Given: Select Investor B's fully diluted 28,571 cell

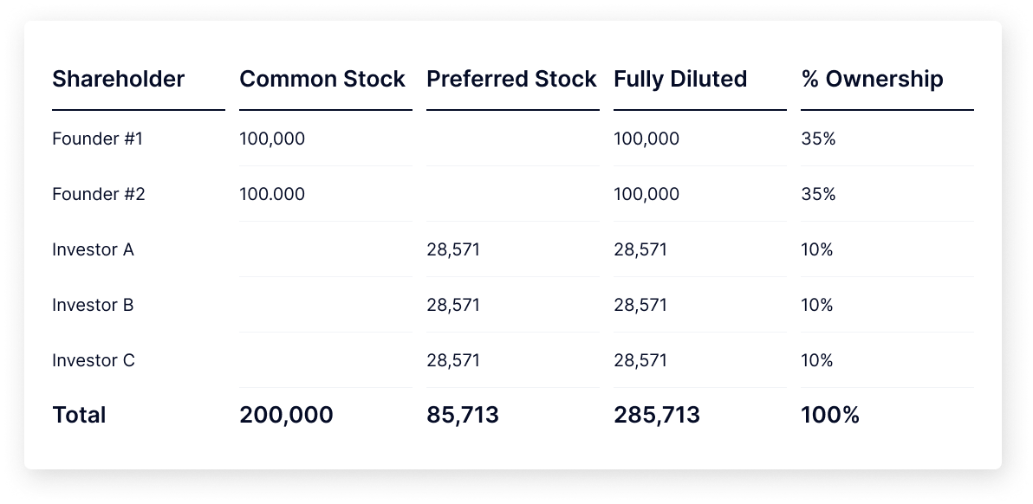Looking at the screenshot, I should click(x=640, y=305).
